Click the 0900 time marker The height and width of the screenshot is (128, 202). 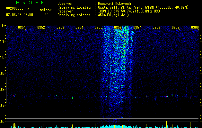click(x=195, y=28)
